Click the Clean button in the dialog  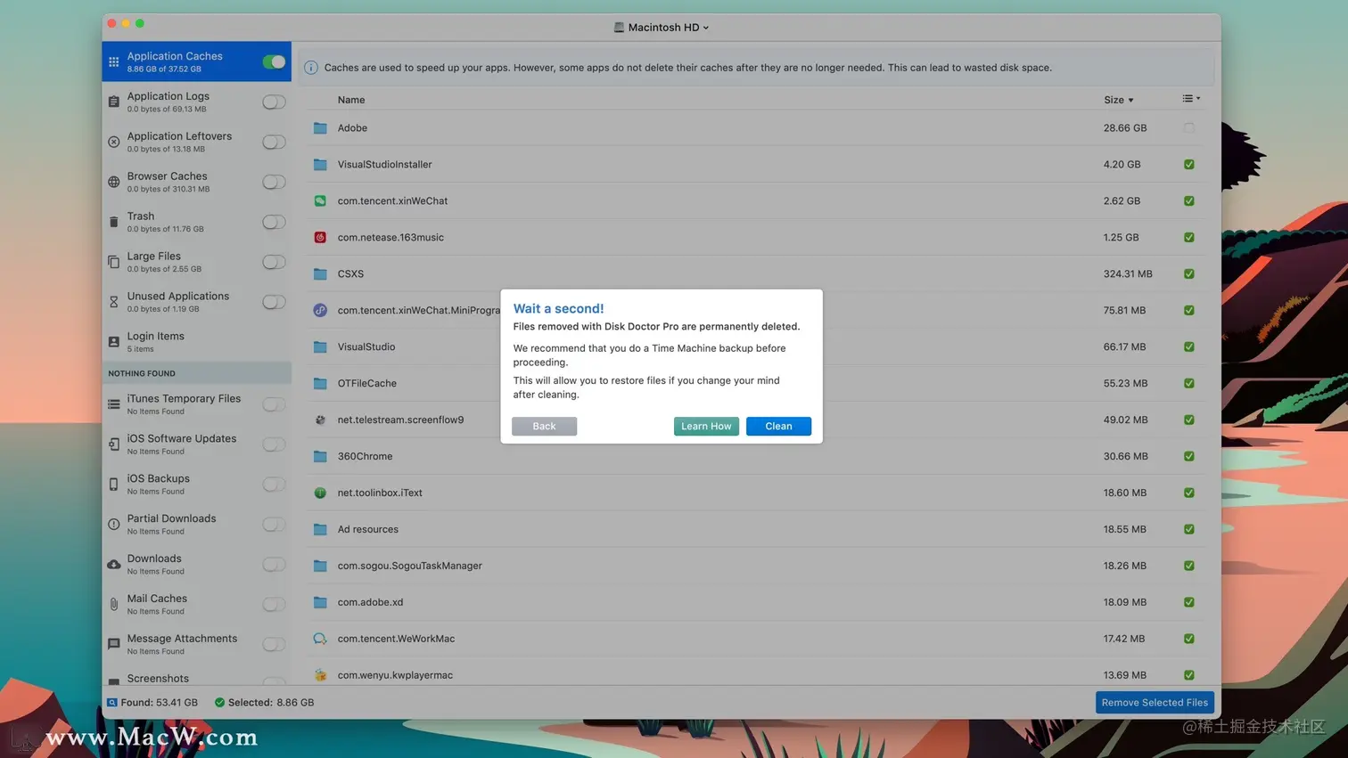tap(778, 427)
